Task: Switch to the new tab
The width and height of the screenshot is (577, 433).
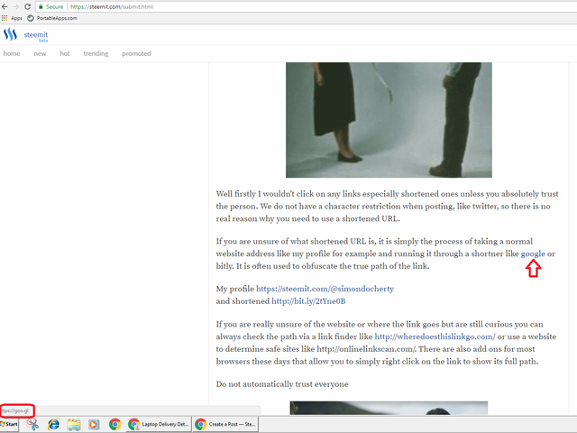Action: coord(40,53)
